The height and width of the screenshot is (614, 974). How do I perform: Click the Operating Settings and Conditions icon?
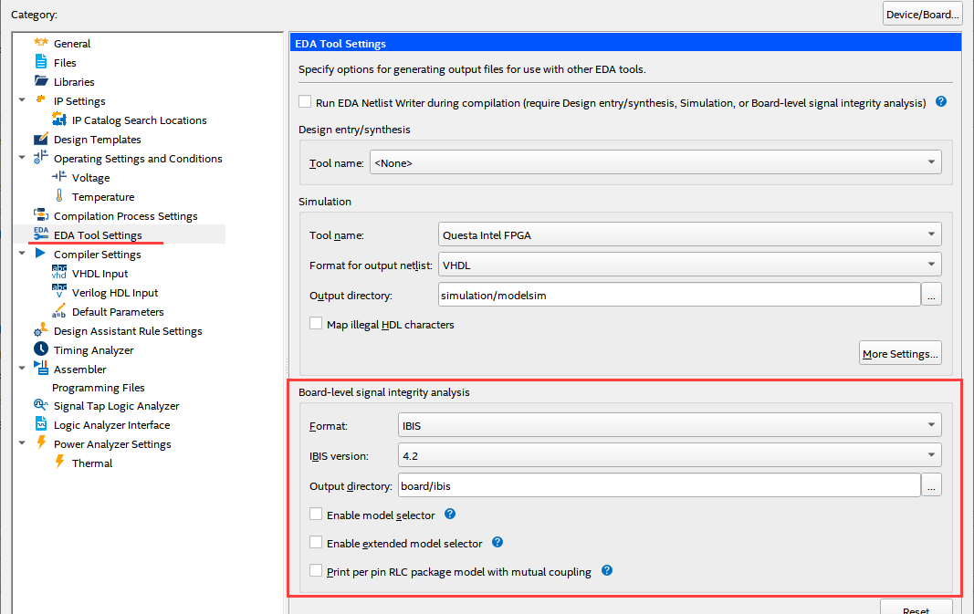pos(41,157)
